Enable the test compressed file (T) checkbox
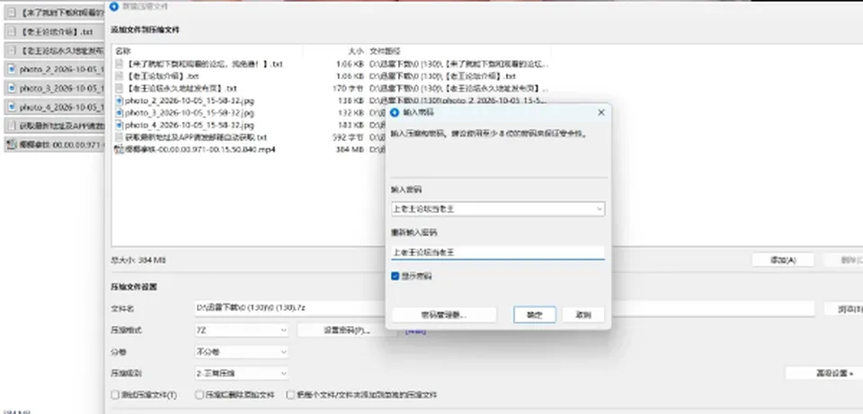This screenshot has width=863, height=414. [x=115, y=395]
